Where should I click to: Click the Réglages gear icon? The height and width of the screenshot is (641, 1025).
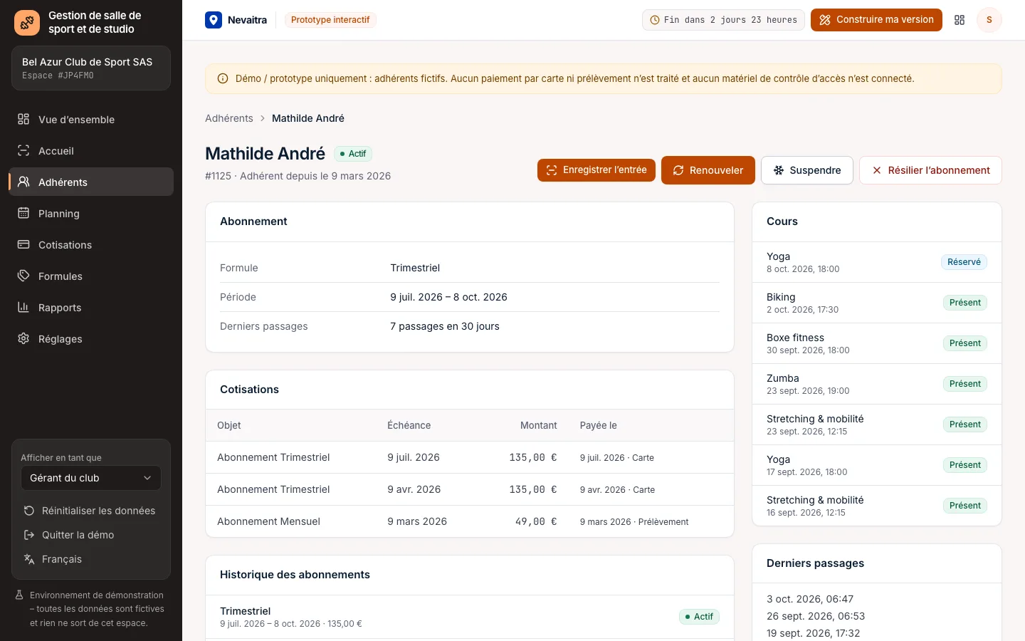click(23, 338)
